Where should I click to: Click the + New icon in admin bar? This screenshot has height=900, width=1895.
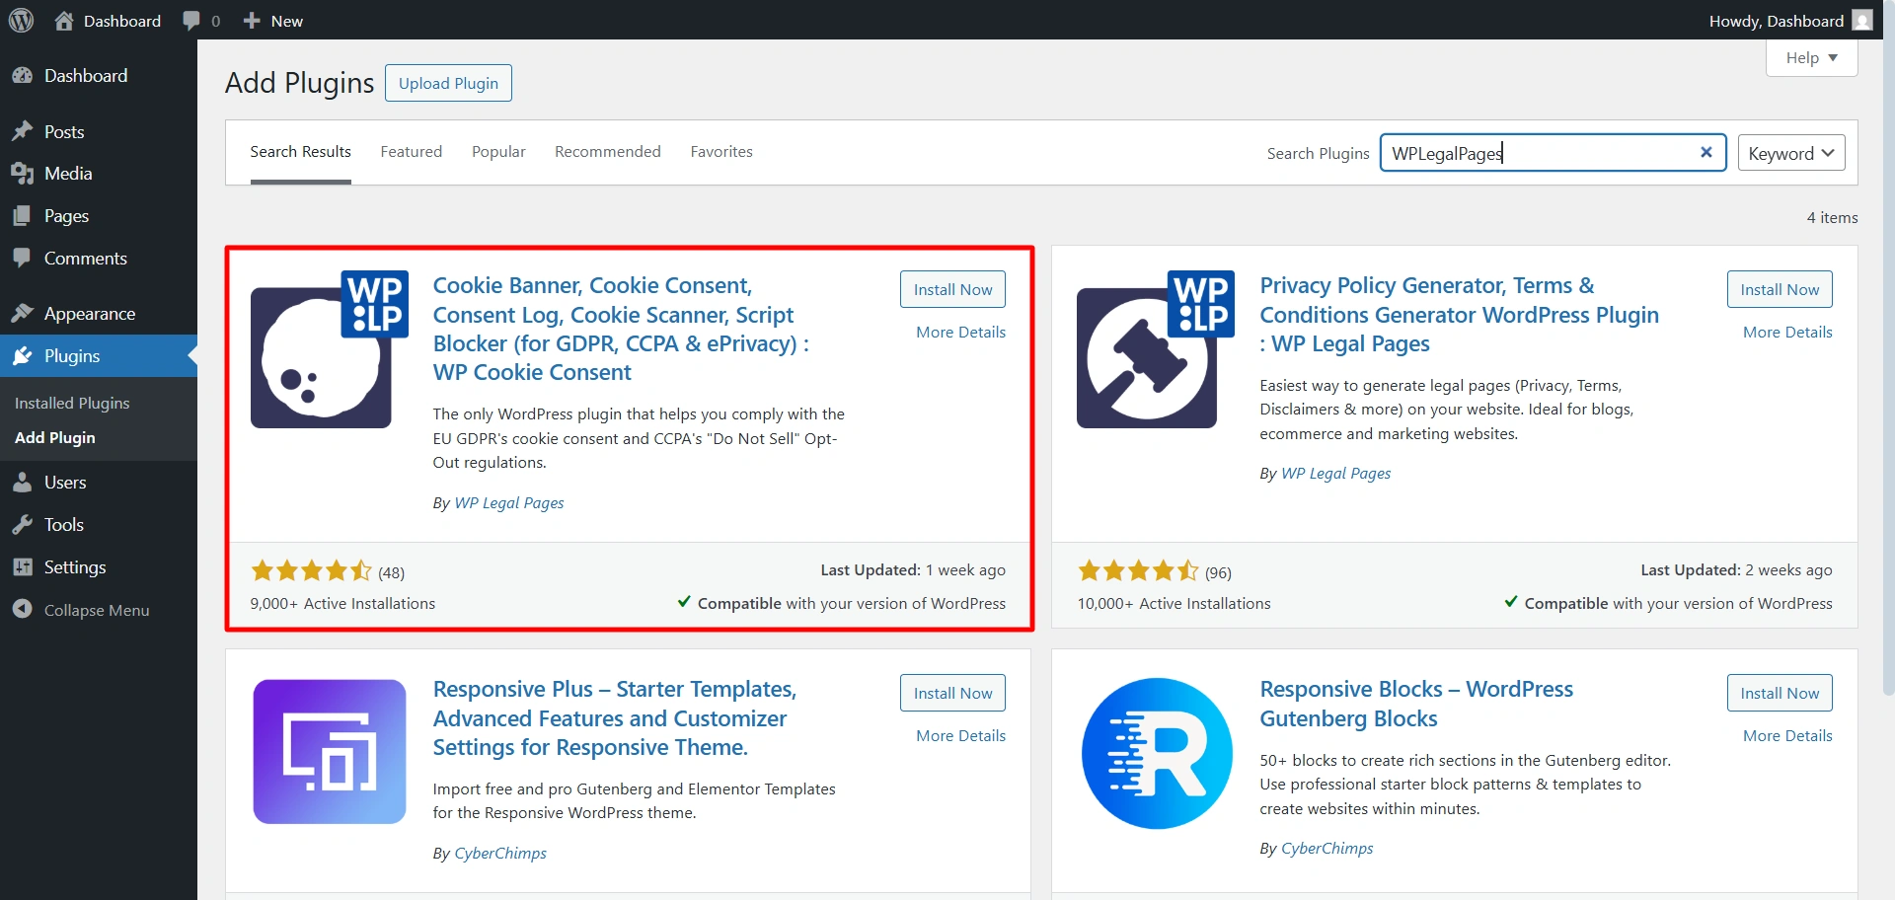(x=253, y=20)
